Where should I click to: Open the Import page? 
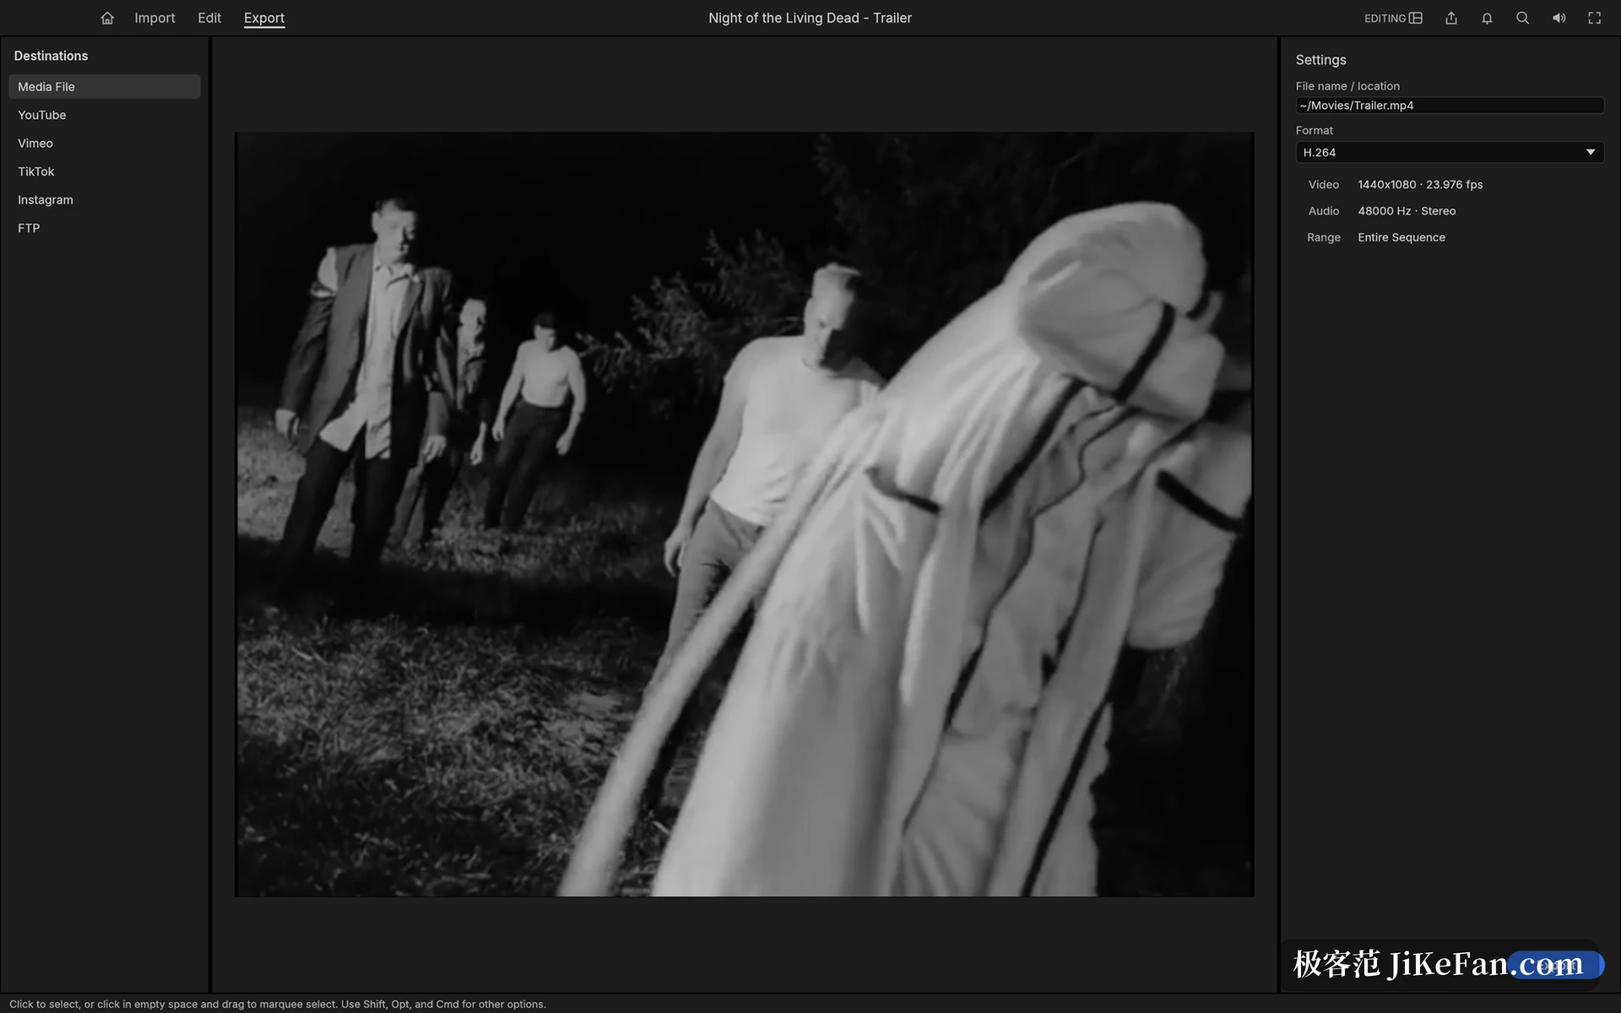pyautogui.click(x=155, y=18)
